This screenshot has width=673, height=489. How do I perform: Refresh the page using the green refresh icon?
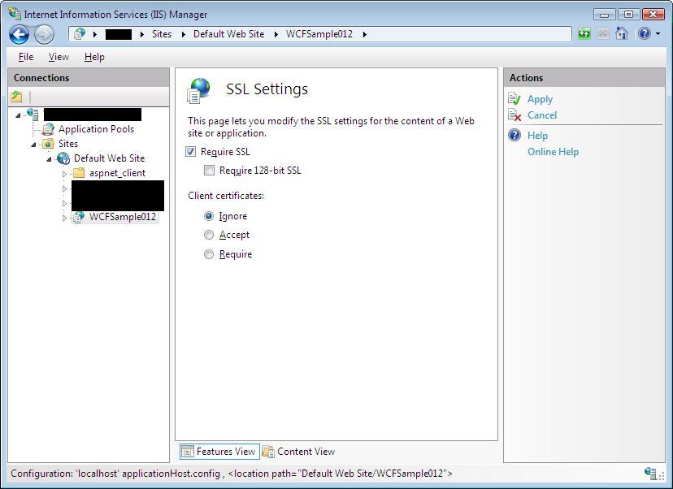584,33
